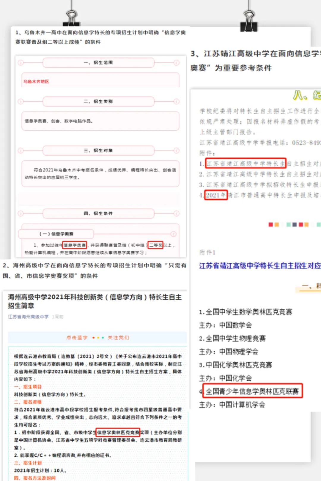Click circle icon left of 四、招生条件 header
This screenshot has width=321, height=481.
coord(21,213)
